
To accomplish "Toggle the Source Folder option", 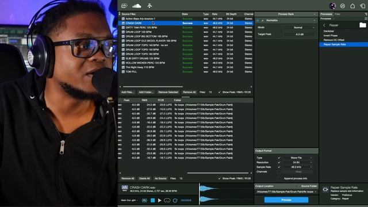I will 297,186.
